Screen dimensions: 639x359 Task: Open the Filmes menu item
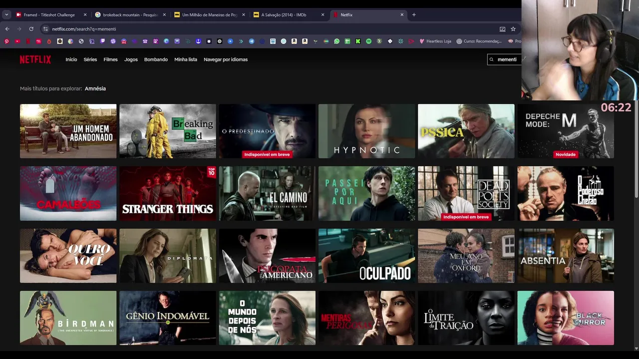click(x=110, y=59)
